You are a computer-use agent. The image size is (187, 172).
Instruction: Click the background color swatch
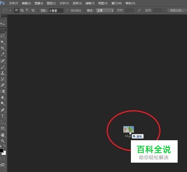tap(4, 153)
